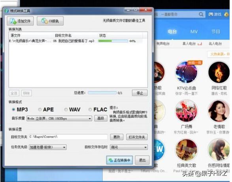Open the 任务优先级 priority dropdown

[48, 147]
